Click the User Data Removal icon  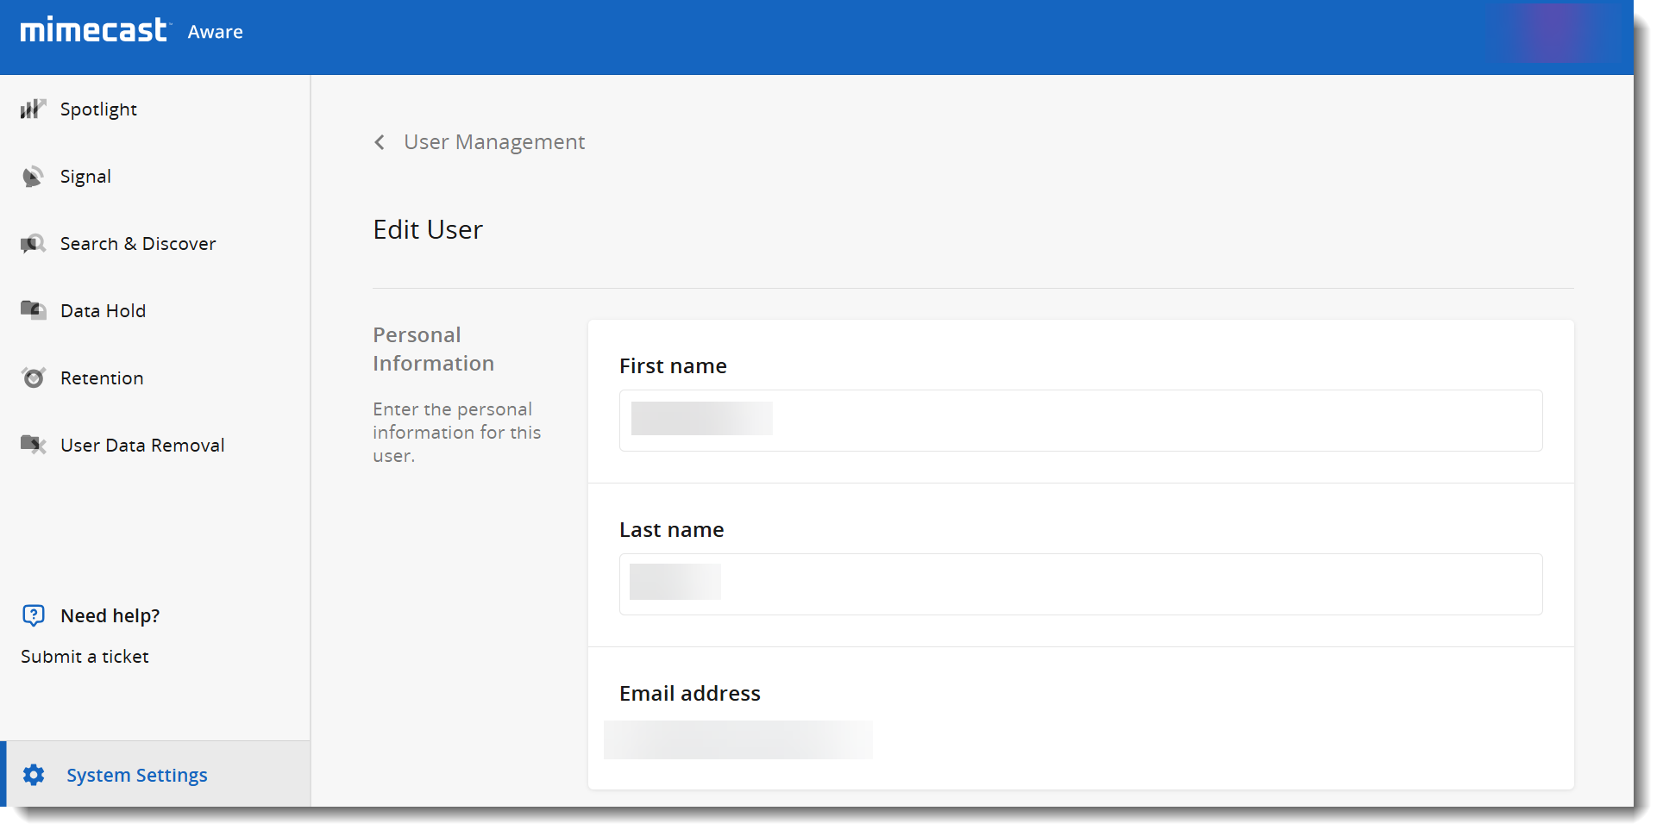click(33, 445)
